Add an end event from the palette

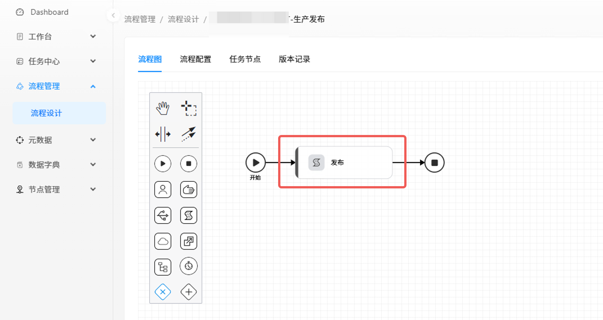click(x=189, y=163)
